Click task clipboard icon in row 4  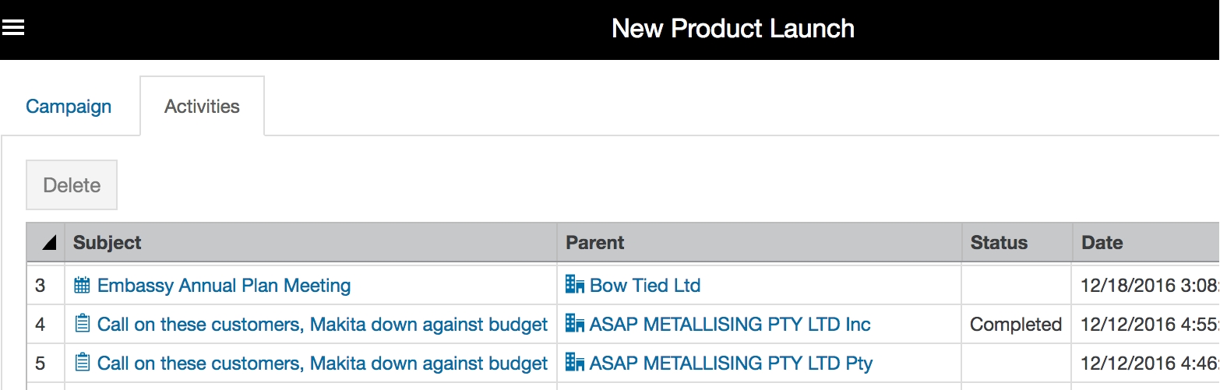[x=82, y=325]
